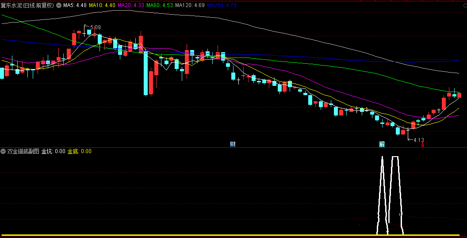Select the MA5 4.48 label
This screenshot has width=467, height=238.
[x=74, y=6]
